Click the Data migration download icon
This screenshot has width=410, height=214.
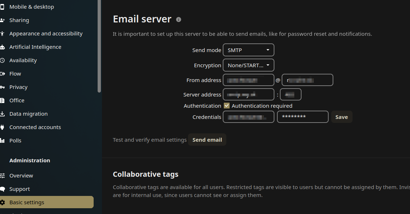tap(3, 114)
